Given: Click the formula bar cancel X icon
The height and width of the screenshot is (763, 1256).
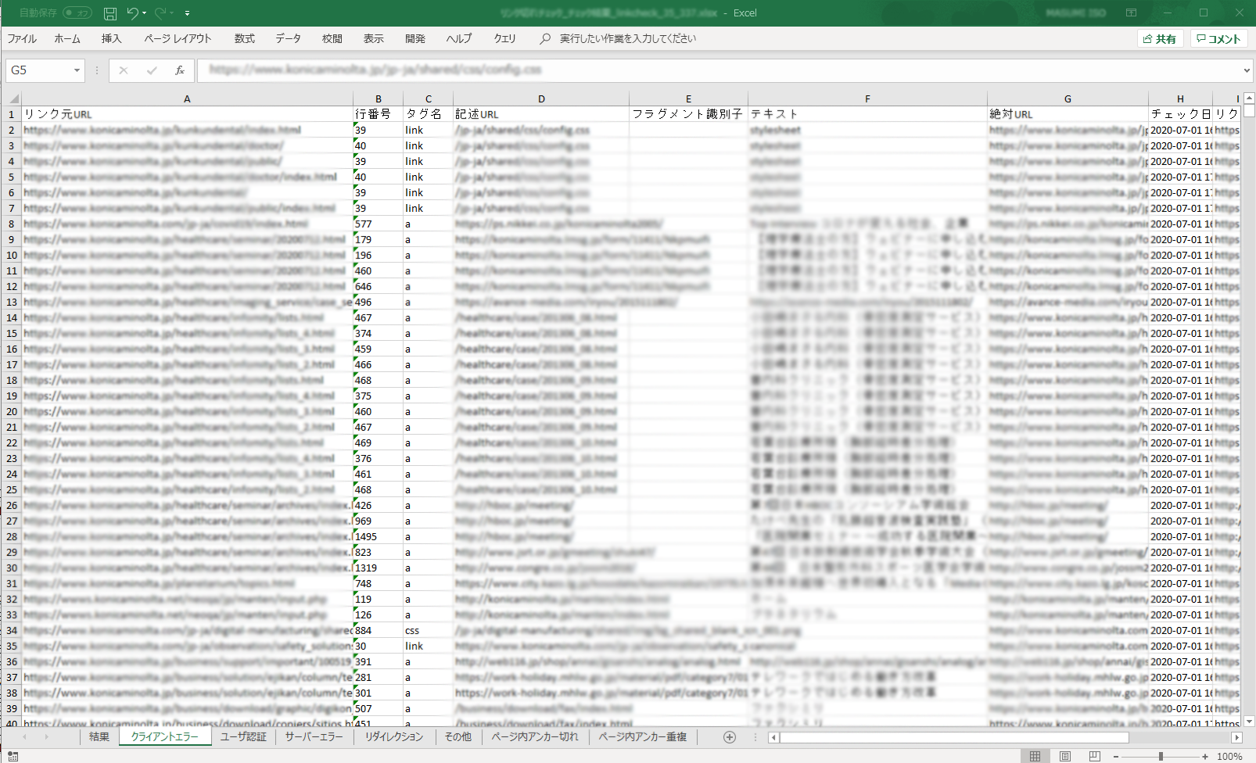Looking at the screenshot, I should coord(124,70).
